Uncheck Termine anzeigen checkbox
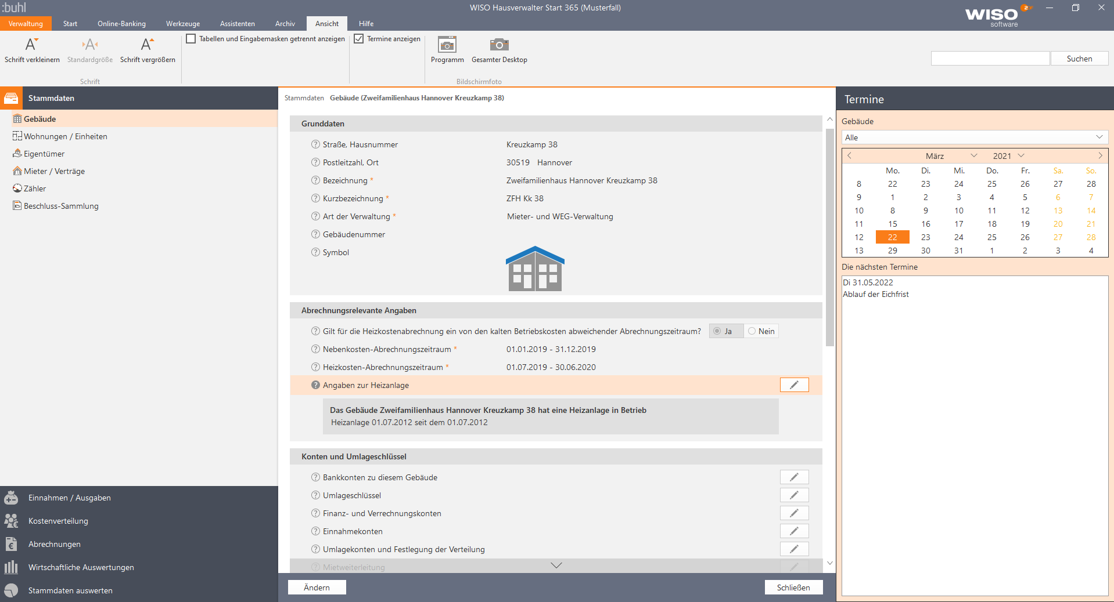The height and width of the screenshot is (602, 1114). (x=359, y=39)
